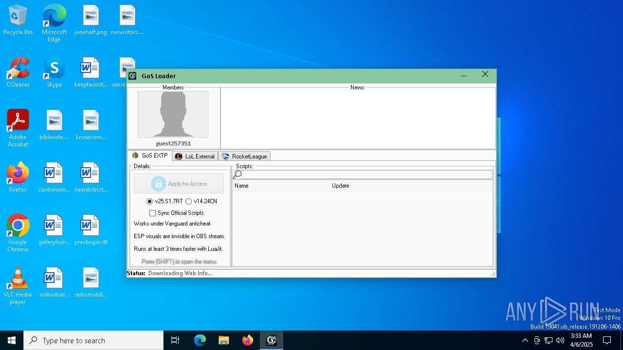
Task: Click the GoS Loader title bar icon
Action: coord(132,76)
